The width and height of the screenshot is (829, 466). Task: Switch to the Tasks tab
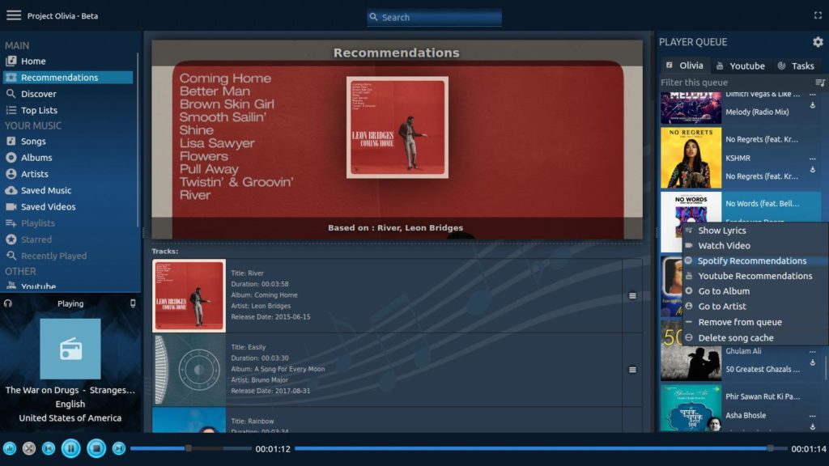(796, 66)
